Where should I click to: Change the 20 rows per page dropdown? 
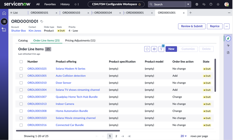(x=184, y=136)
